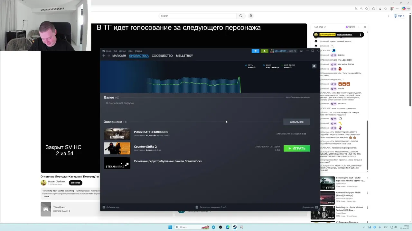Open the Игры menu
The width and height of the screenshot is (412, 231).
130,51
